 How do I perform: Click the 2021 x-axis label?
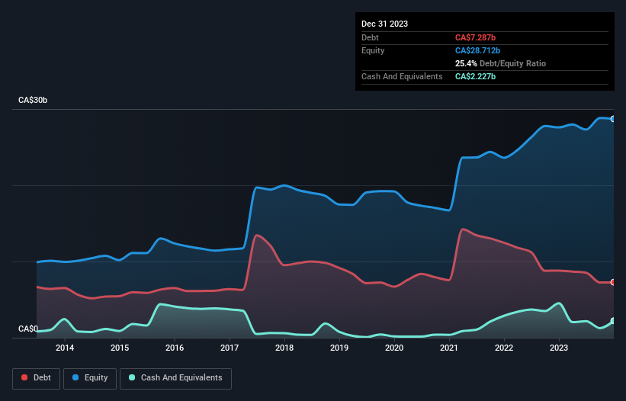[x=449, y=348]
